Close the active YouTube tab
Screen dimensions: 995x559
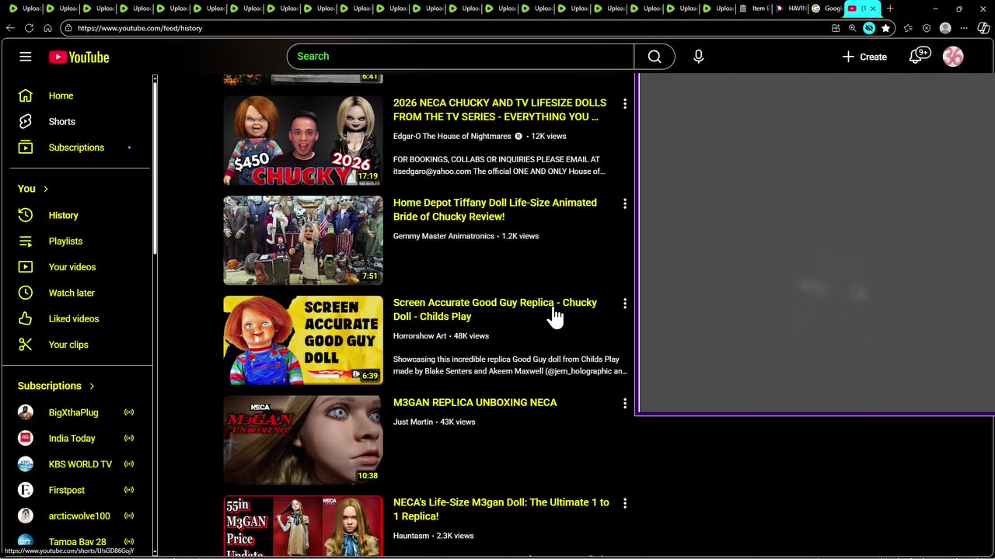pos(873,9)
